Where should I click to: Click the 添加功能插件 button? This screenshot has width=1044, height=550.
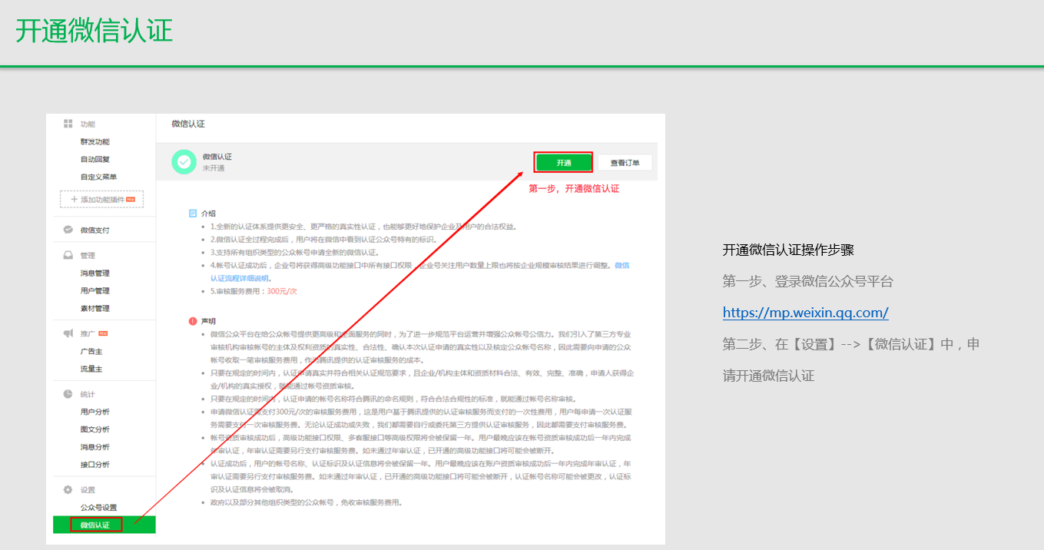pyautogui.click(x=102, y=200)
